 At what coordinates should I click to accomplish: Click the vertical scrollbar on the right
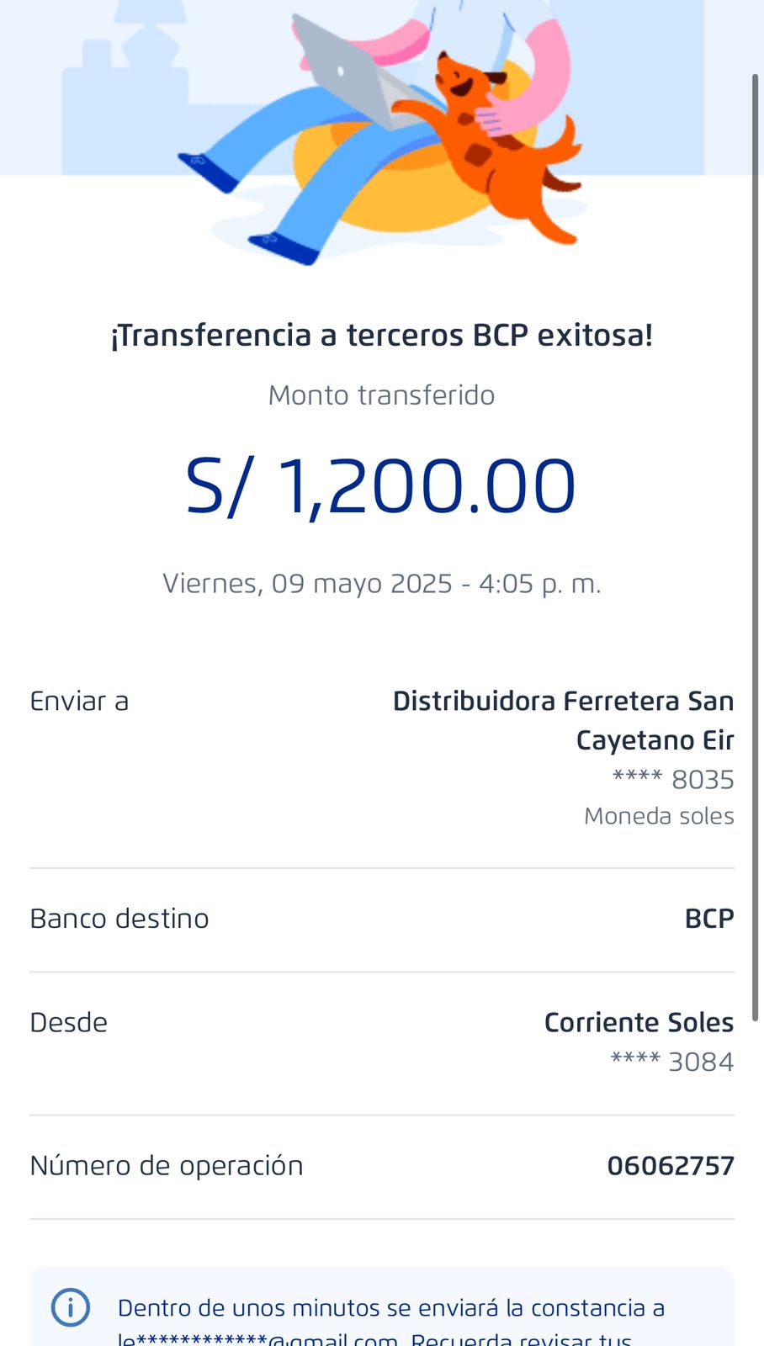click(x=755, y=547)
